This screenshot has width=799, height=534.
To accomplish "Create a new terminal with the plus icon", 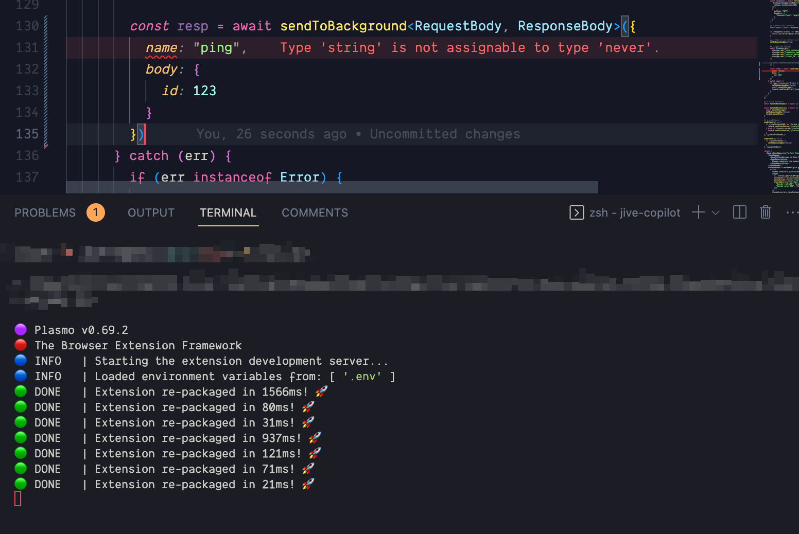I will (698, 212).
